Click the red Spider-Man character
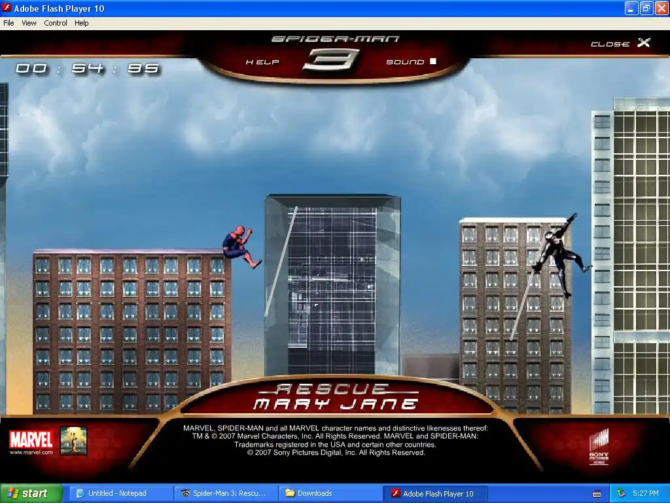 tap(241, 247)
